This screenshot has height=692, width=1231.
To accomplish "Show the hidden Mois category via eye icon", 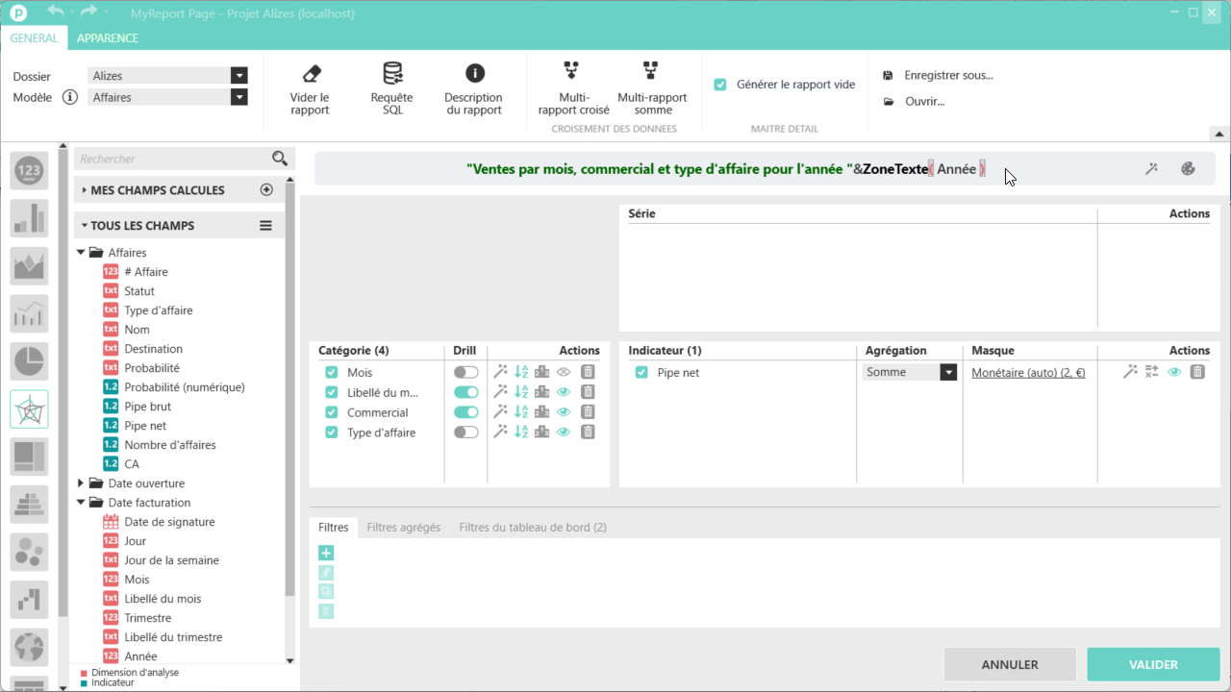I will pyautogui.click(x=564, y=372).
